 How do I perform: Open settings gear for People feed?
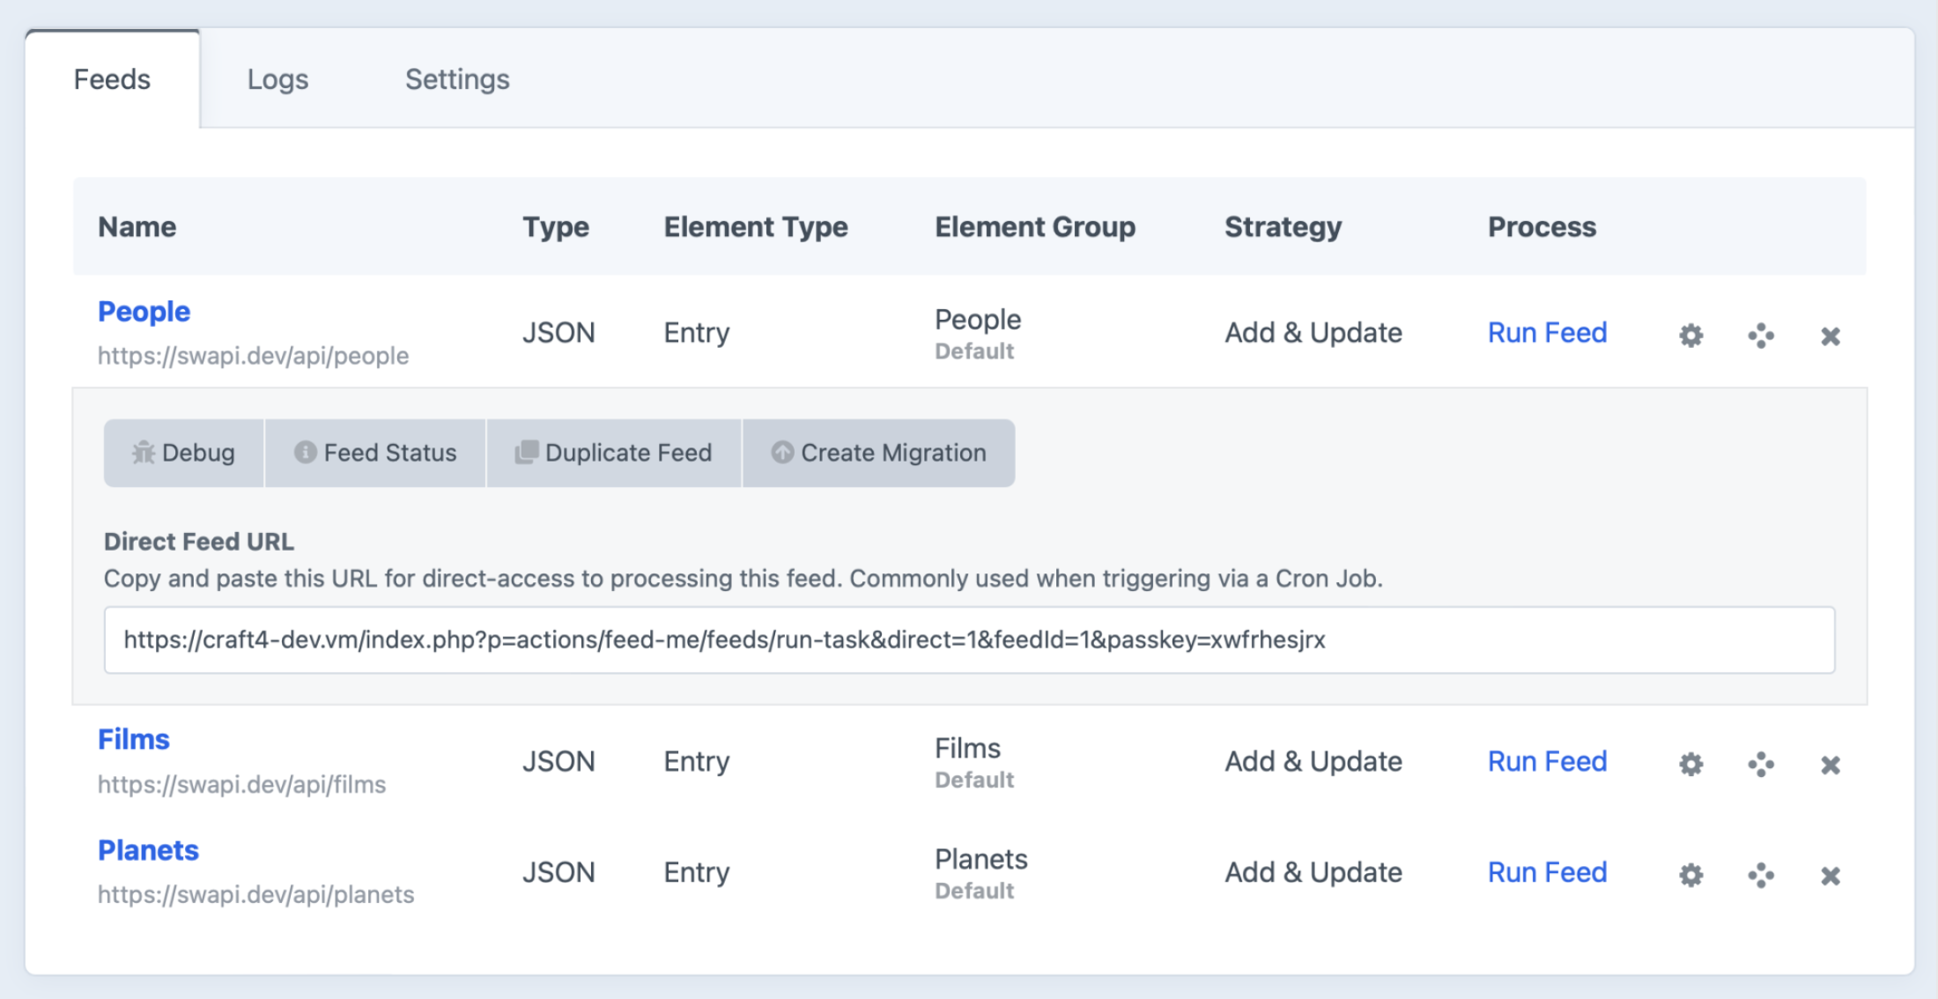[1690, 336]
